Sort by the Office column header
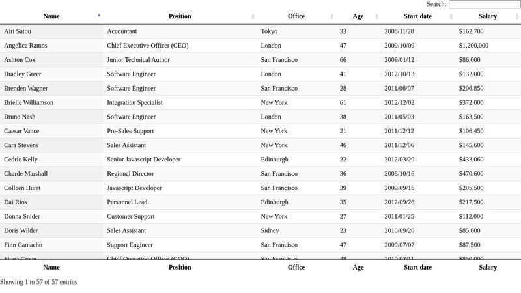This screenshot has width=521, height=293. pyautogui.click(x=296, y=16)
